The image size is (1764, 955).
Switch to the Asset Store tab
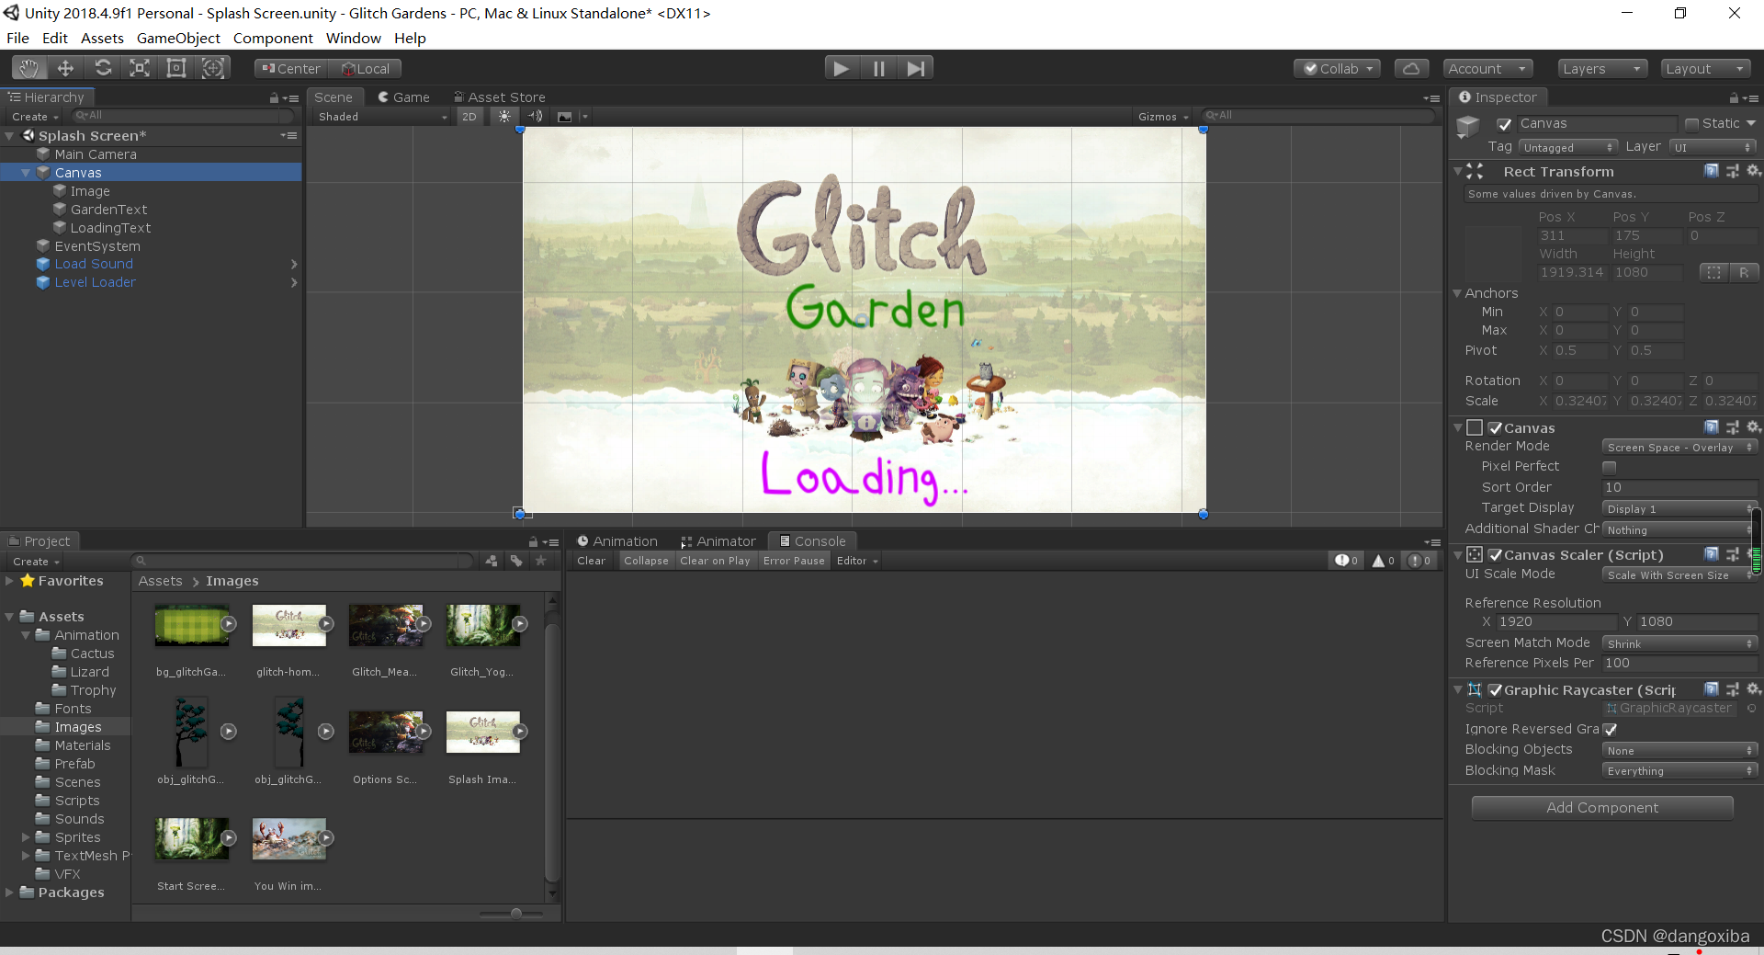pos(499,97)
